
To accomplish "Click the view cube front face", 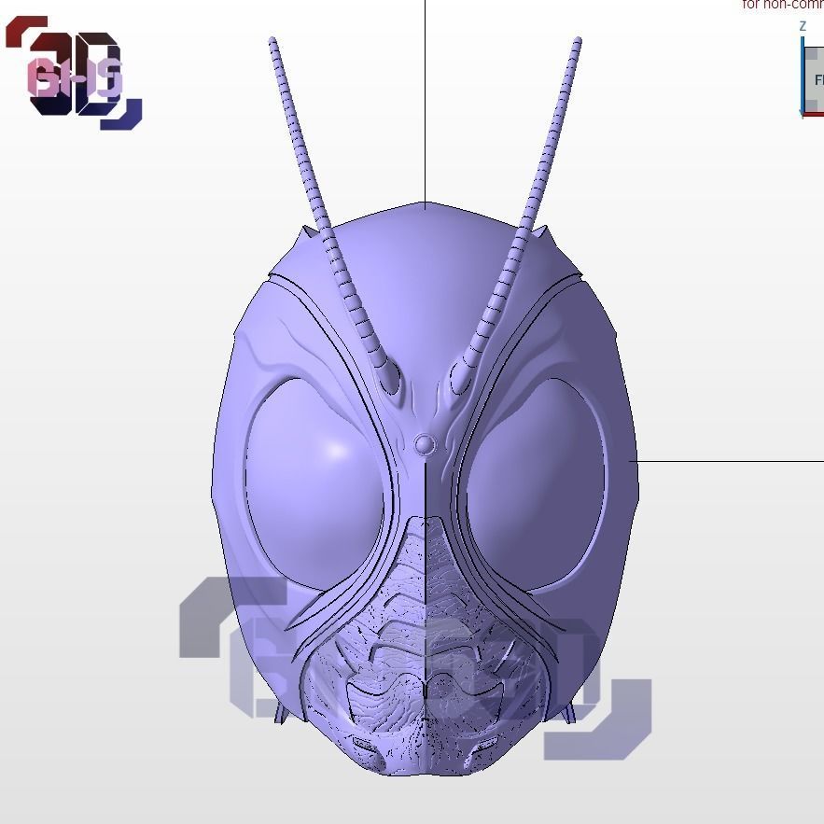I will click(x=815, y=78).
